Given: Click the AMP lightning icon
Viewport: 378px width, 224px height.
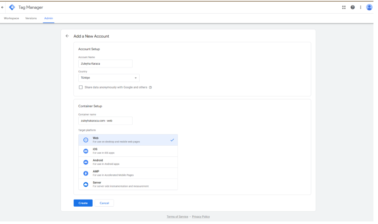Looking at the screenshot, I should coord(85,173).
